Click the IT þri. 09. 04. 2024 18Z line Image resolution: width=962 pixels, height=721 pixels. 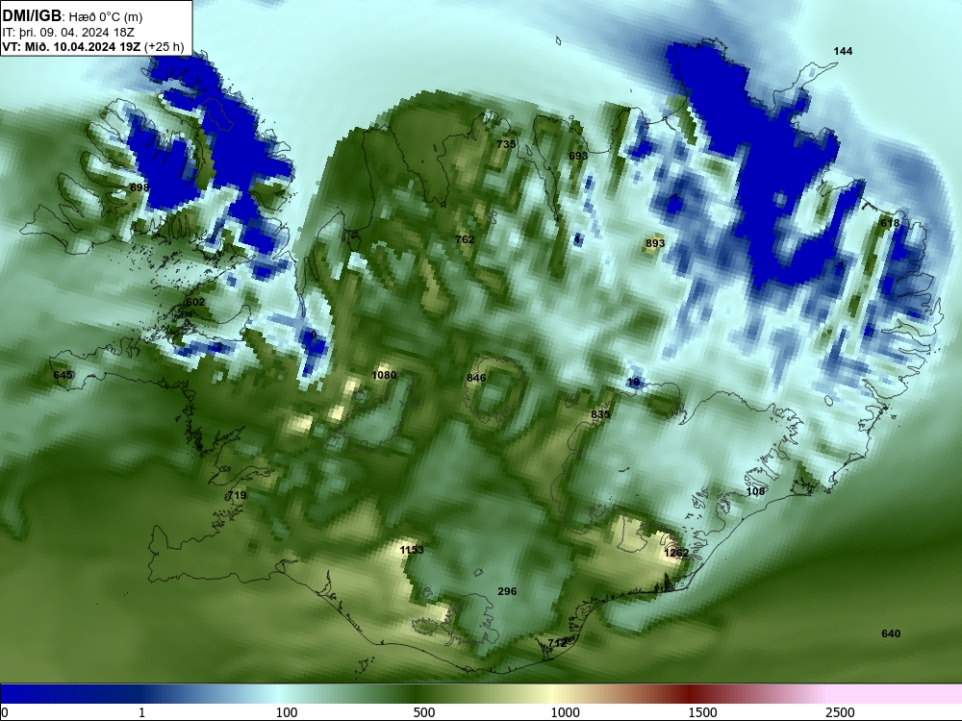[68, 33]
